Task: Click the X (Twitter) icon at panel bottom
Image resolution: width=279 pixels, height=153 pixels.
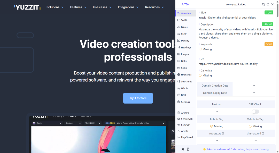Action: pos(183,149)
